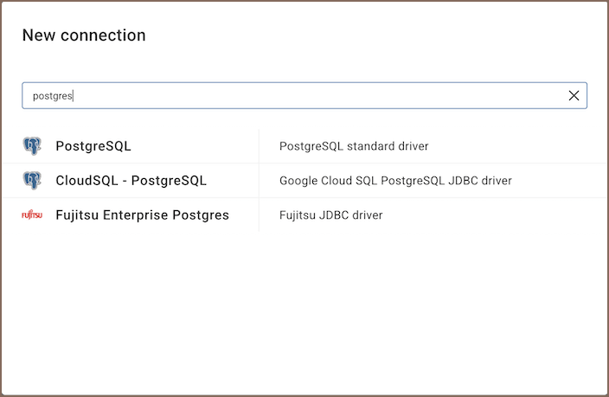Click the red Fujitsu logo icon

pos(32,215)
